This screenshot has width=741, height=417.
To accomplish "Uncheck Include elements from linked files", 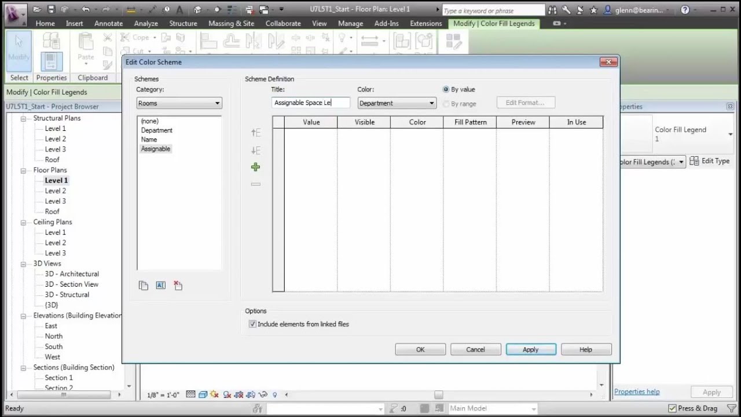I will point(252,324).
